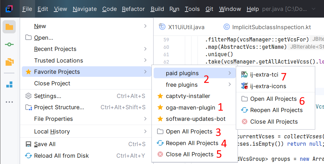Open the File menu

pyautogui.click(x=27, y=9)
